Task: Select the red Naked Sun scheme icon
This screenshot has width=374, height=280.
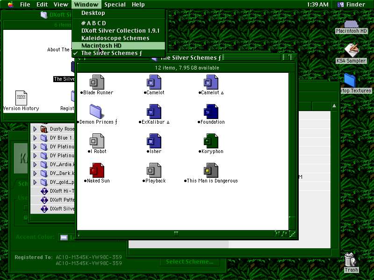Action: click(x=97, y=170)
